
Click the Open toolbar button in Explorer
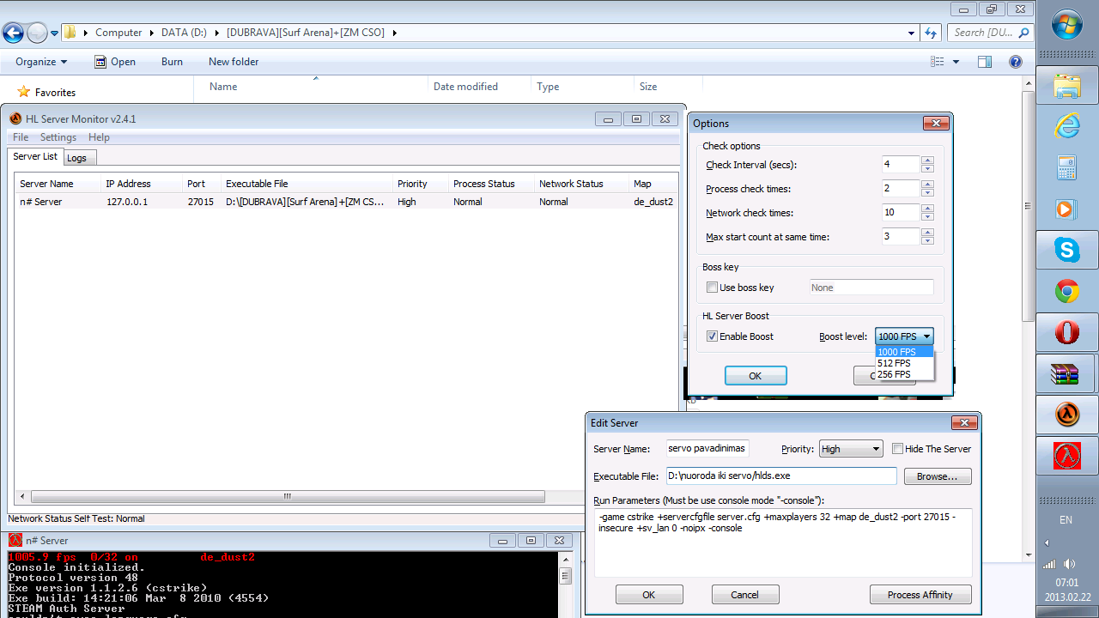tap(114, 62)
